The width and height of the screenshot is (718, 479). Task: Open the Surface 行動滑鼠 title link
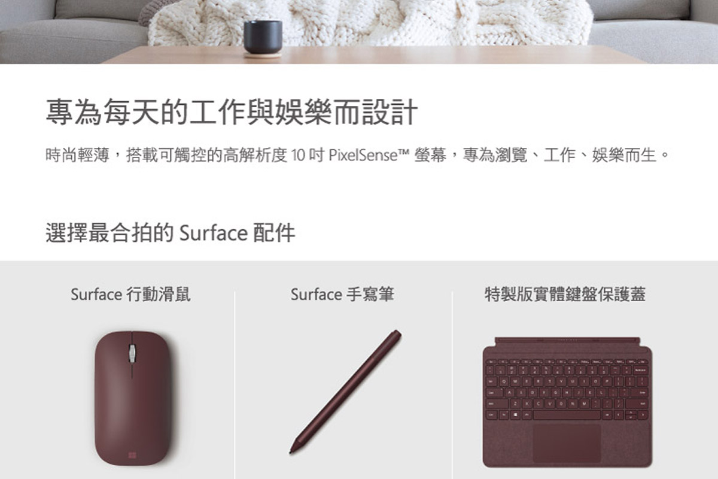[x=130, y=294]
